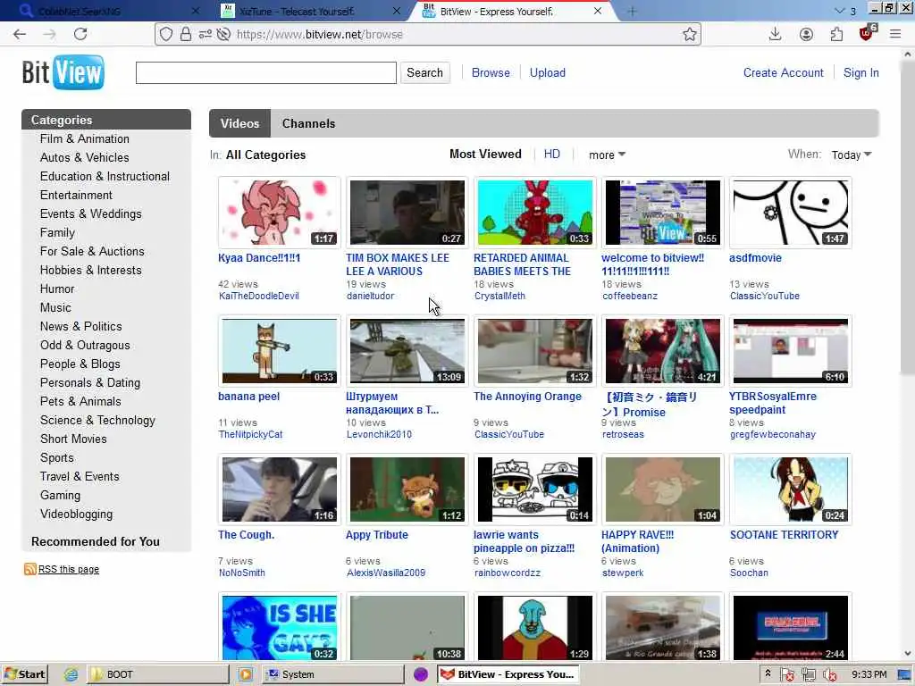This screenshot has width=915, height=686.
Task: Open the shield tracking protection icon
Action: [x=166, y=35]
